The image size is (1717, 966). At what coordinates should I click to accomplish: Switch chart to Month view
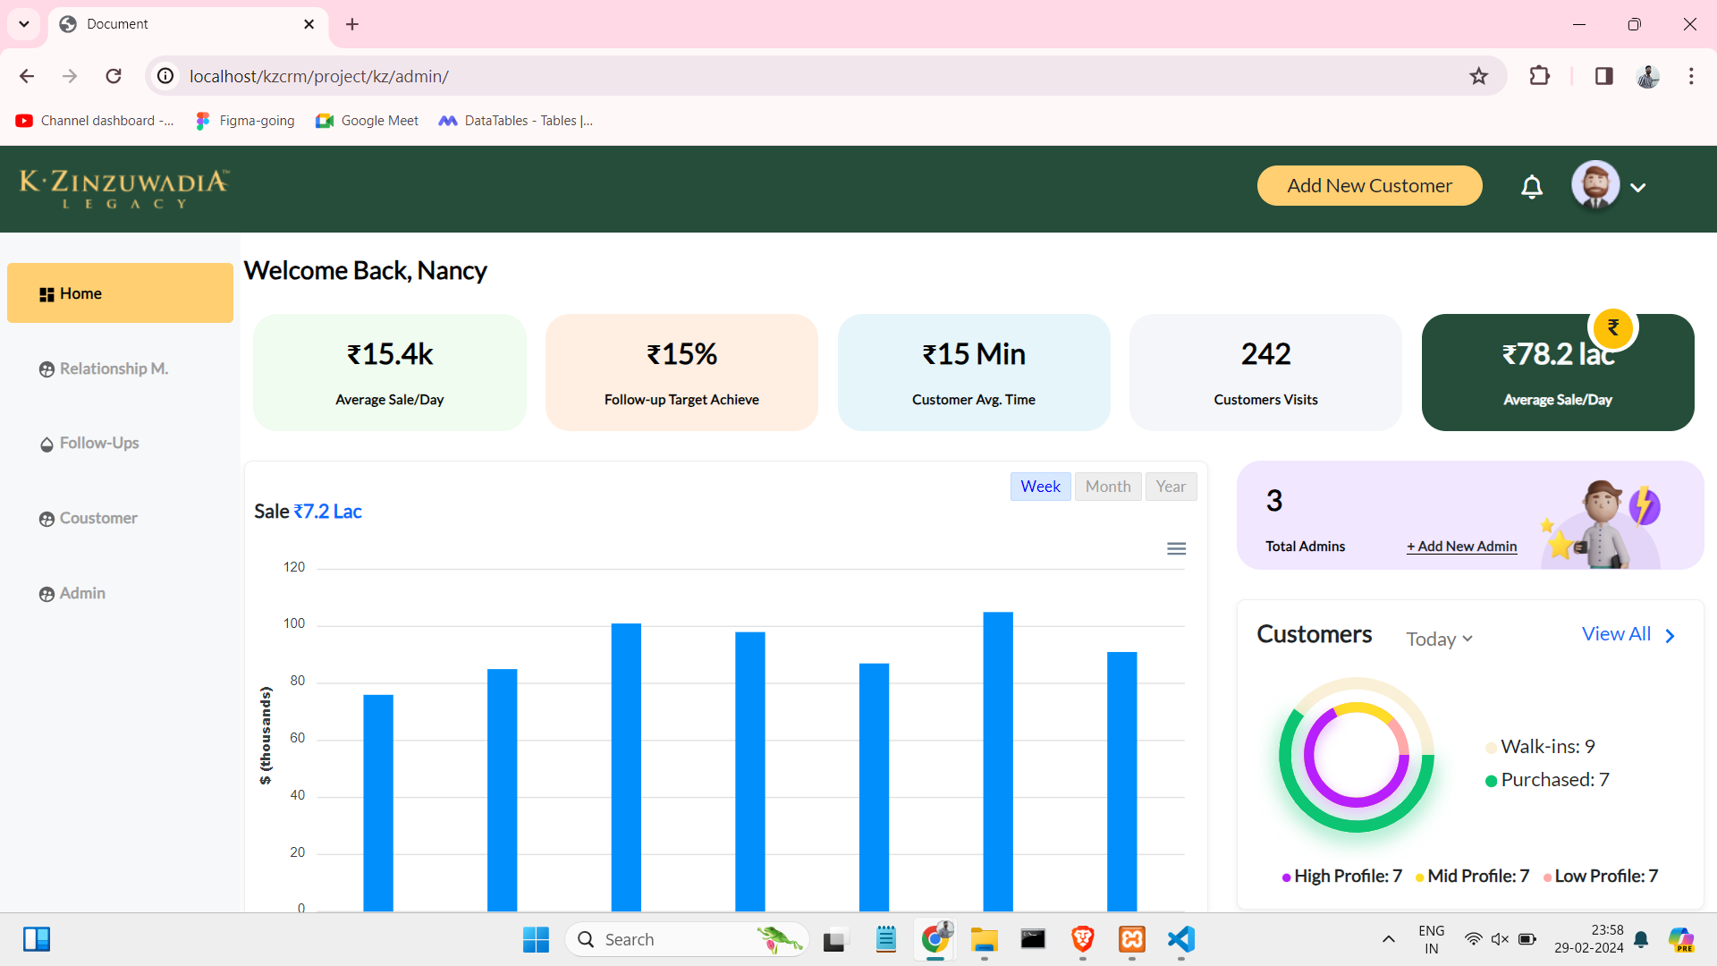[x=1108, y=486]
